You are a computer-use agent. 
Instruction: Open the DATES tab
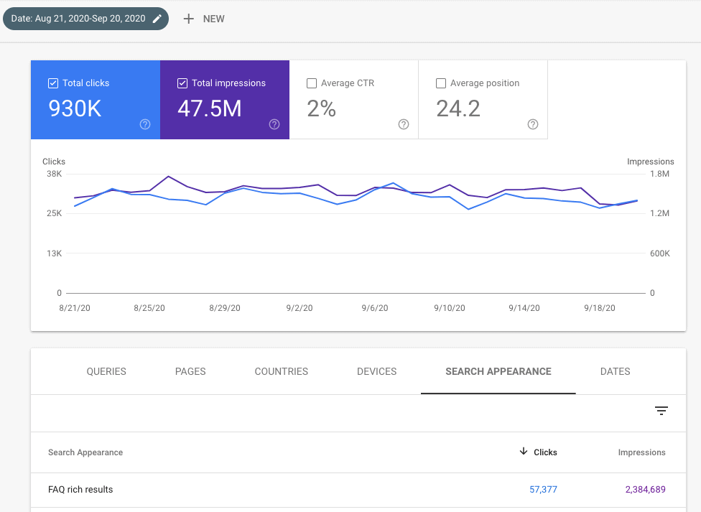click(x=615, y=371)
